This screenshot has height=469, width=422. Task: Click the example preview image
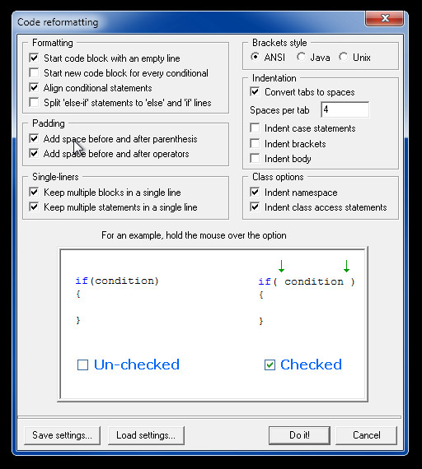[213, 324]
